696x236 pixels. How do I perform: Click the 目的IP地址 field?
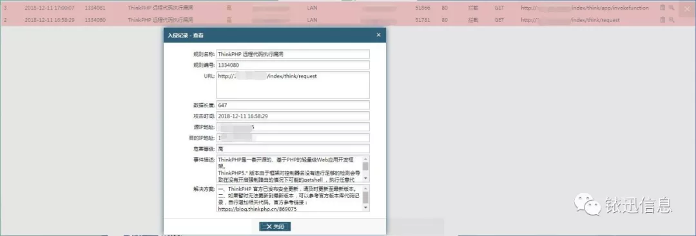[x=293, y=138]
